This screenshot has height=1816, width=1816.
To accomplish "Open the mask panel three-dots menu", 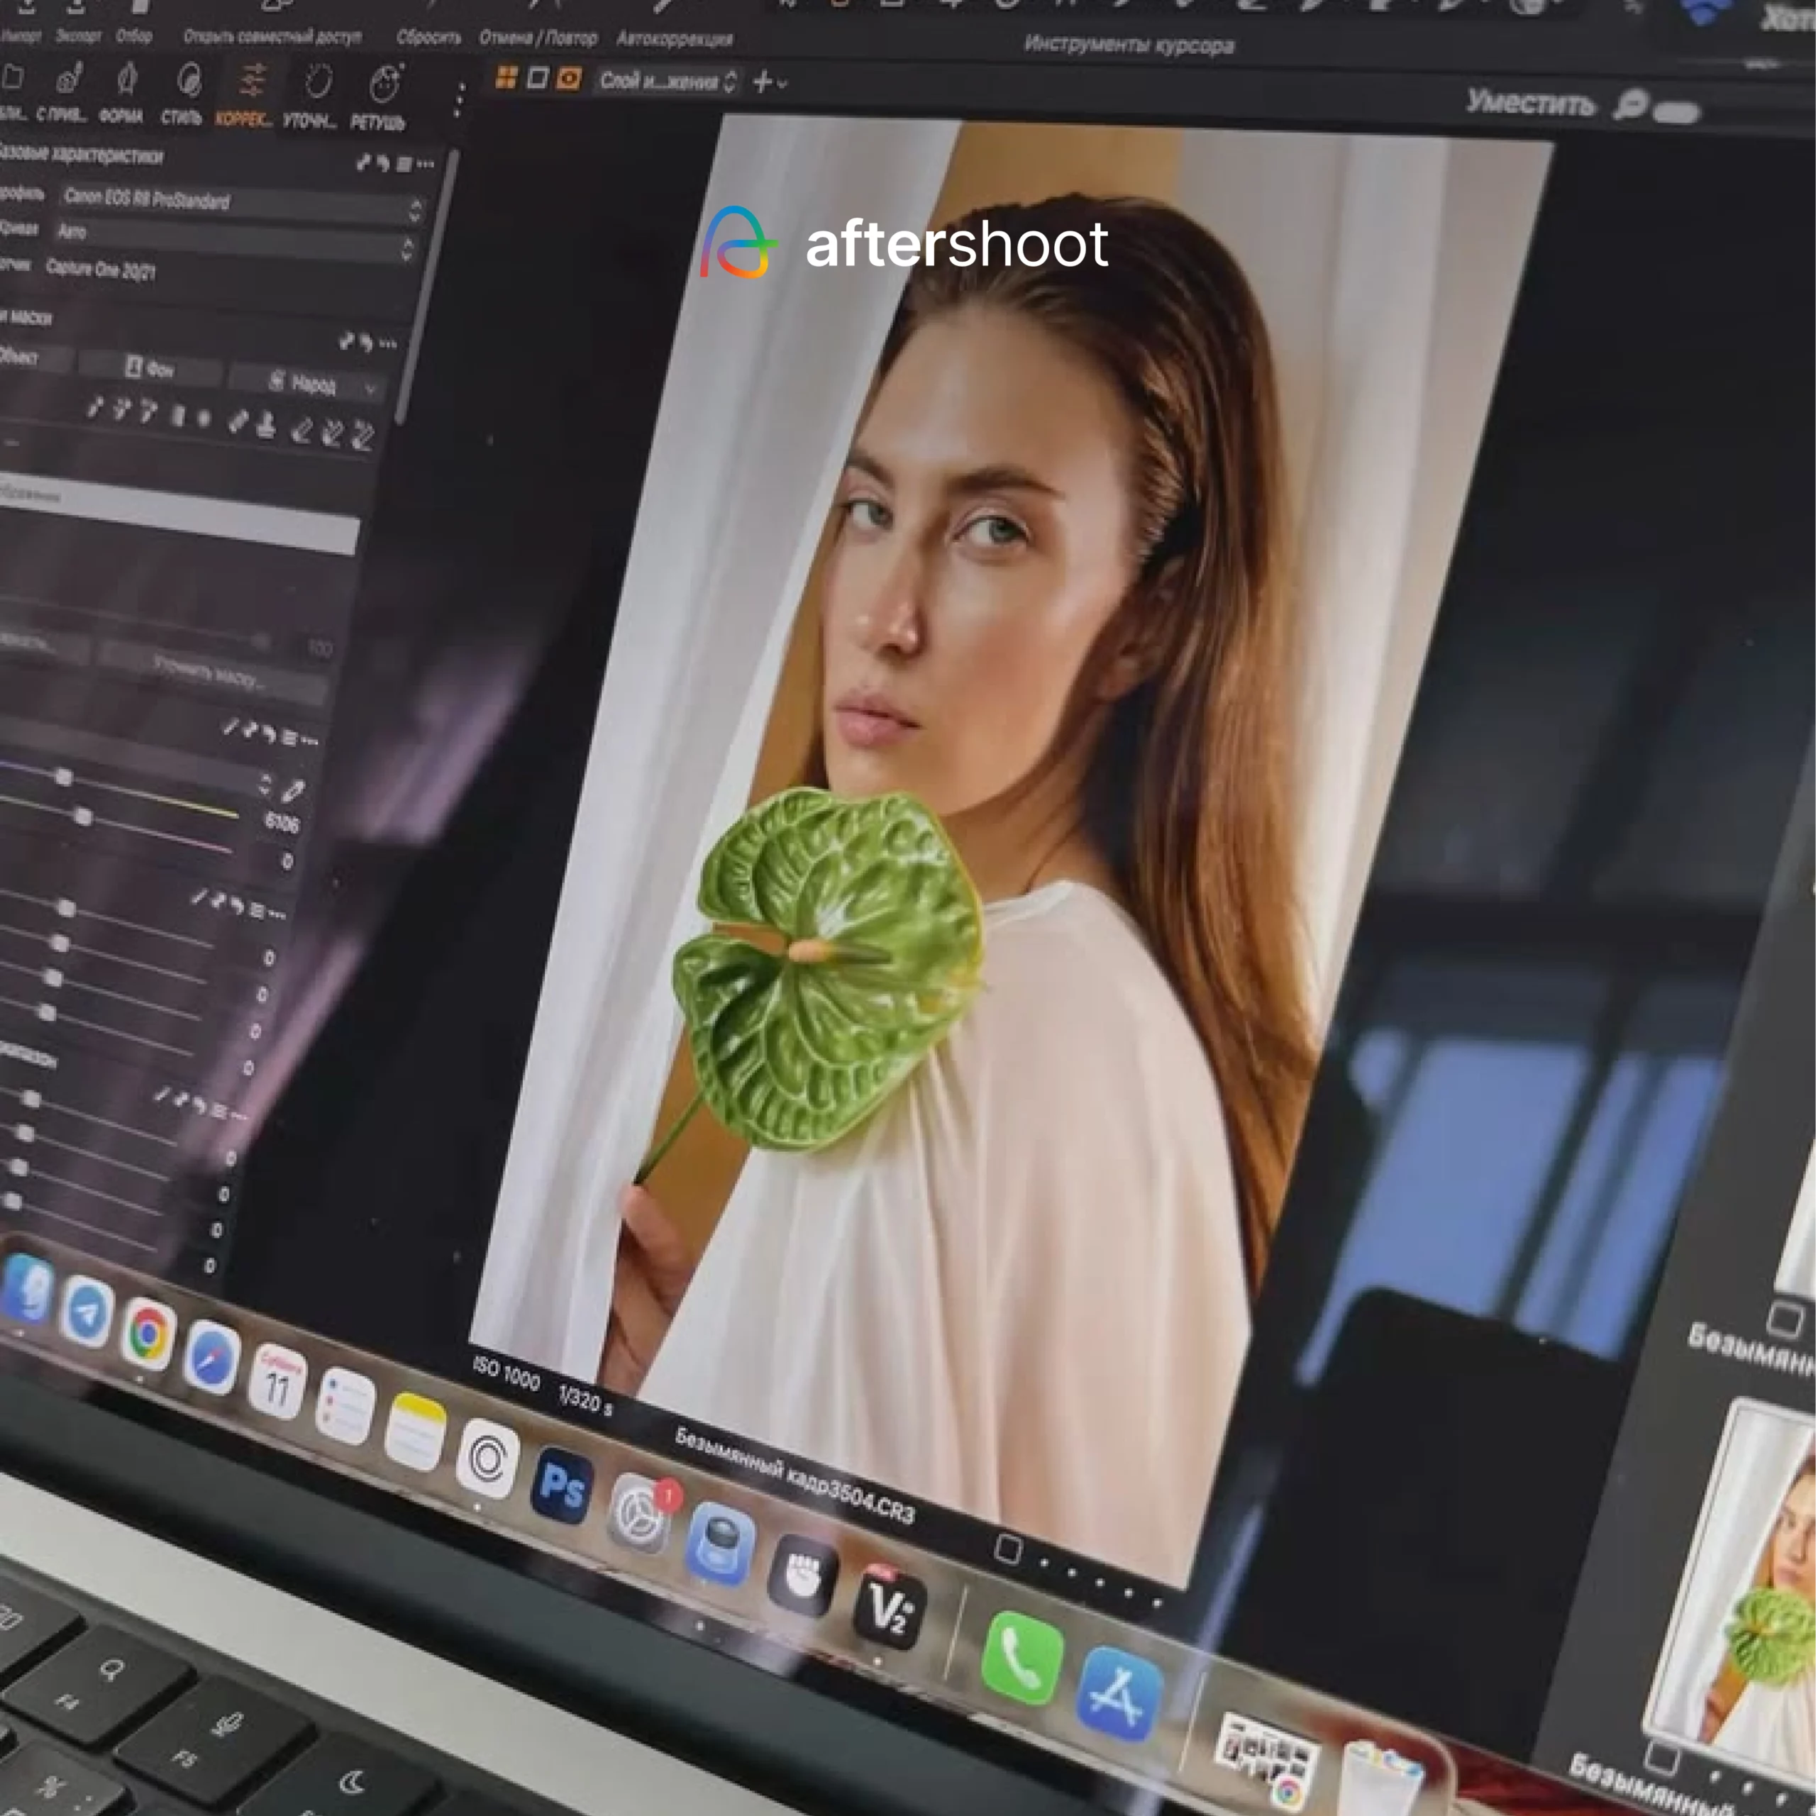I will click(x=388, y=344).
